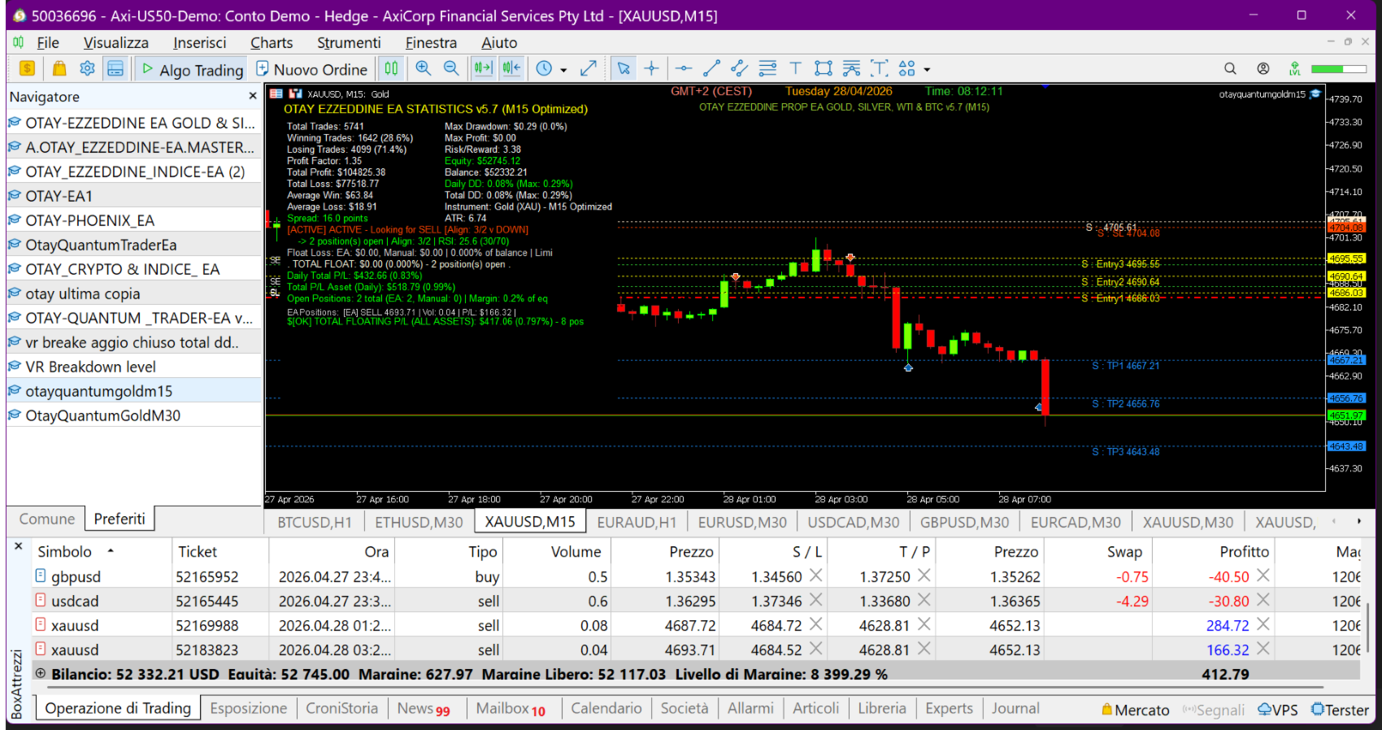
Task: Open the Strumenti menu
Action: pyautogui.click(x=349, y=43)
